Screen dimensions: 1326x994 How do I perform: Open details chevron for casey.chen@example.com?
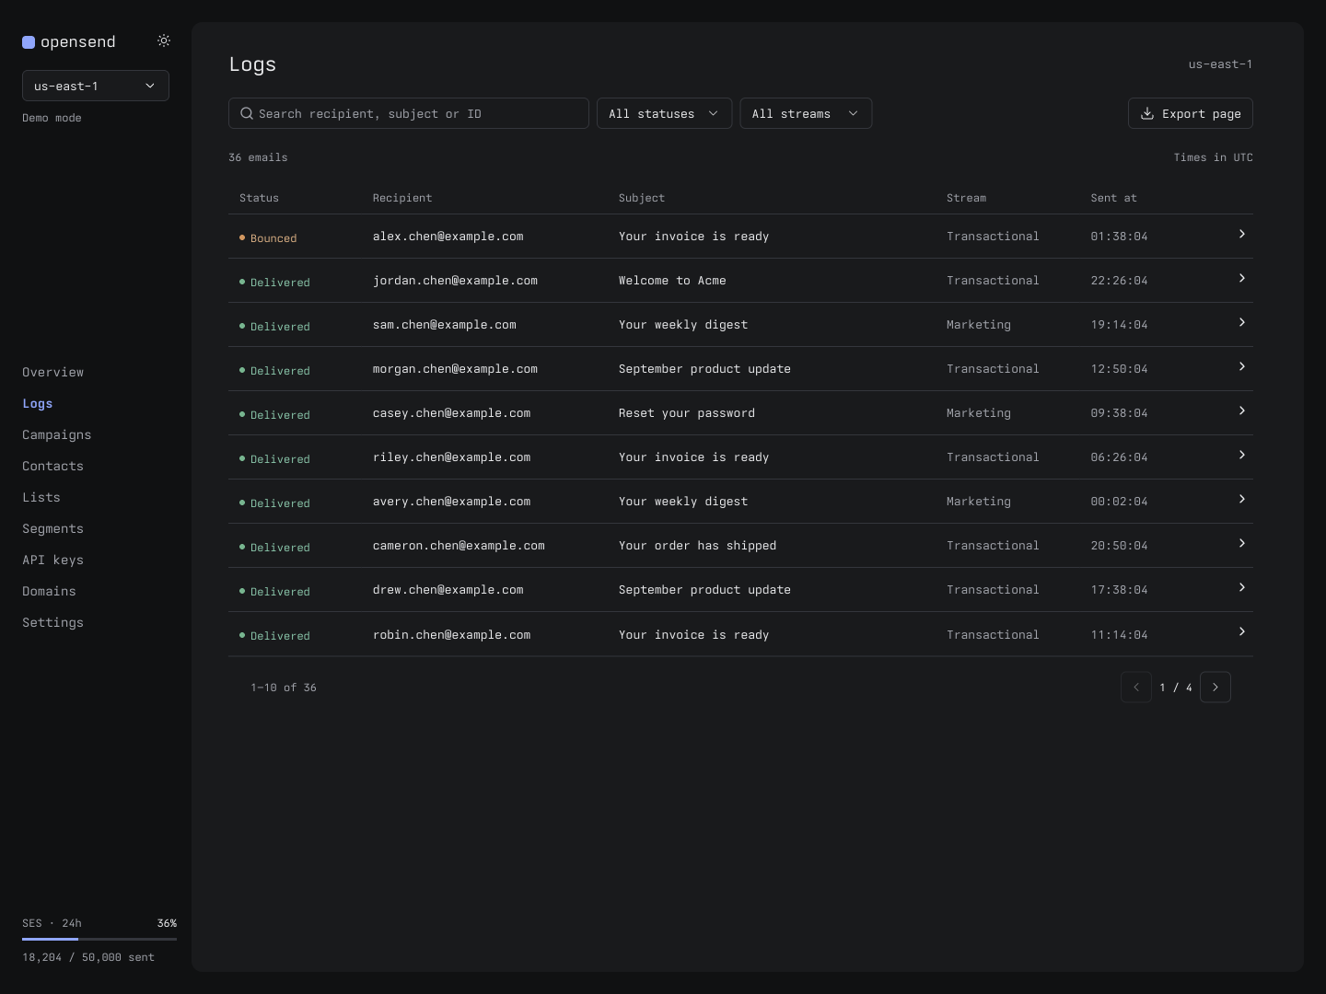pyautogui.click(x=1241, y=410)
